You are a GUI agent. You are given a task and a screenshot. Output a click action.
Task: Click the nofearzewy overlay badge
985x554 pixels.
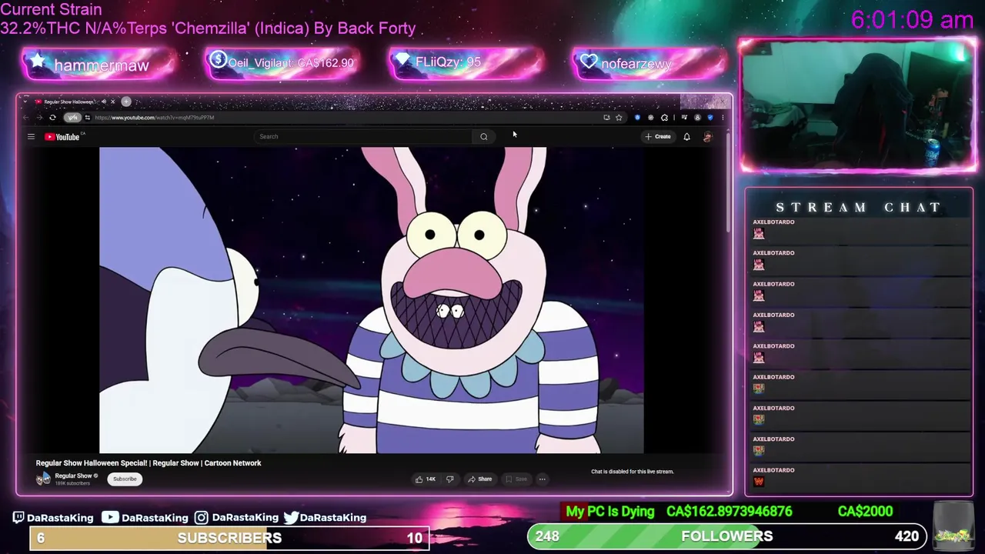pyautogui.click(x=650, y=64)
